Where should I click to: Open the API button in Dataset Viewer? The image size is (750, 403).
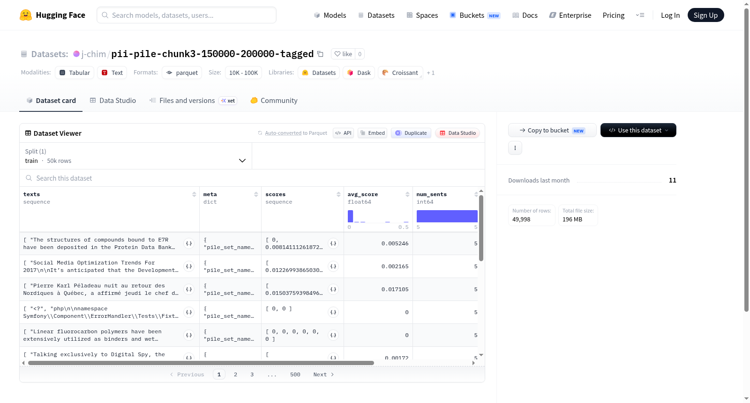(x=343, y=133)
